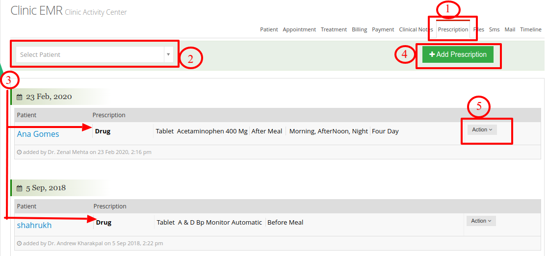Switch to the Timeline tab
The image size is (548, 256).
[x=530, y=30]
